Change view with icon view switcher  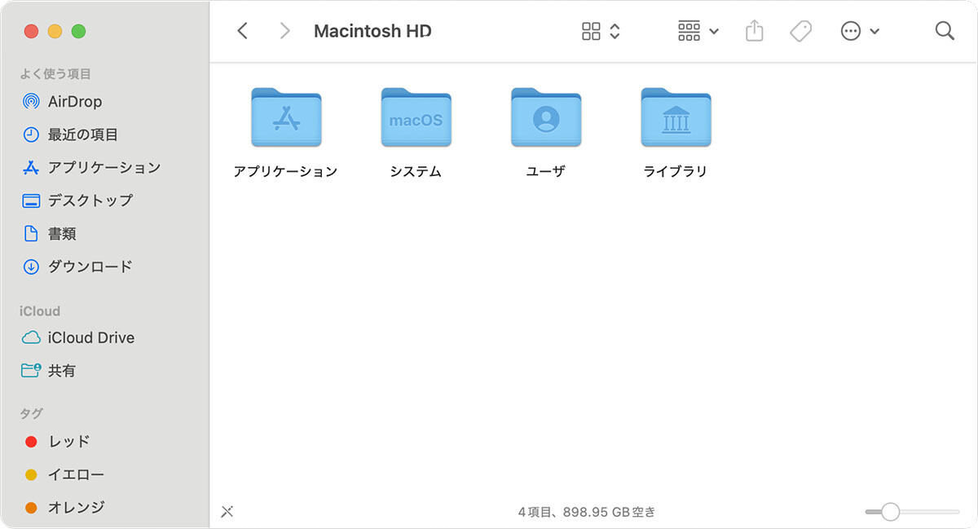(x=601, y=31)
